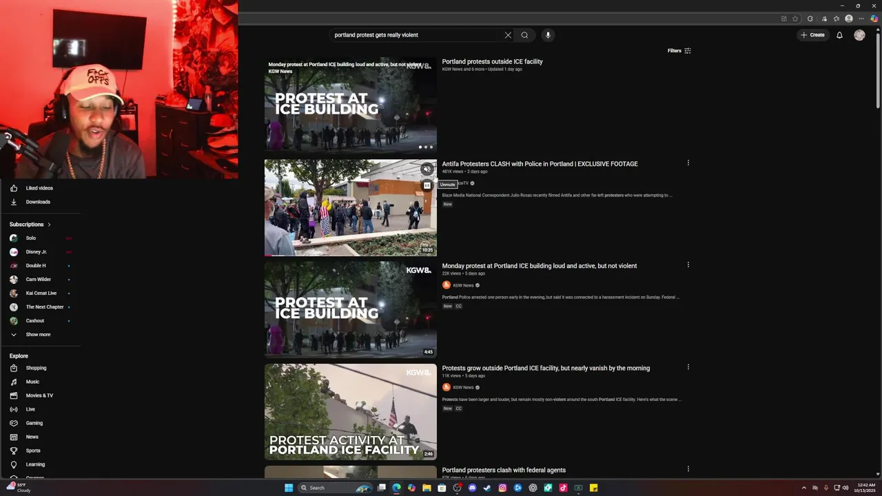Image resolution: width=882 pixels, height=496 pixels.
Task: Open Protests grow outside Portland ICE facility title
Action: [546, 368]
